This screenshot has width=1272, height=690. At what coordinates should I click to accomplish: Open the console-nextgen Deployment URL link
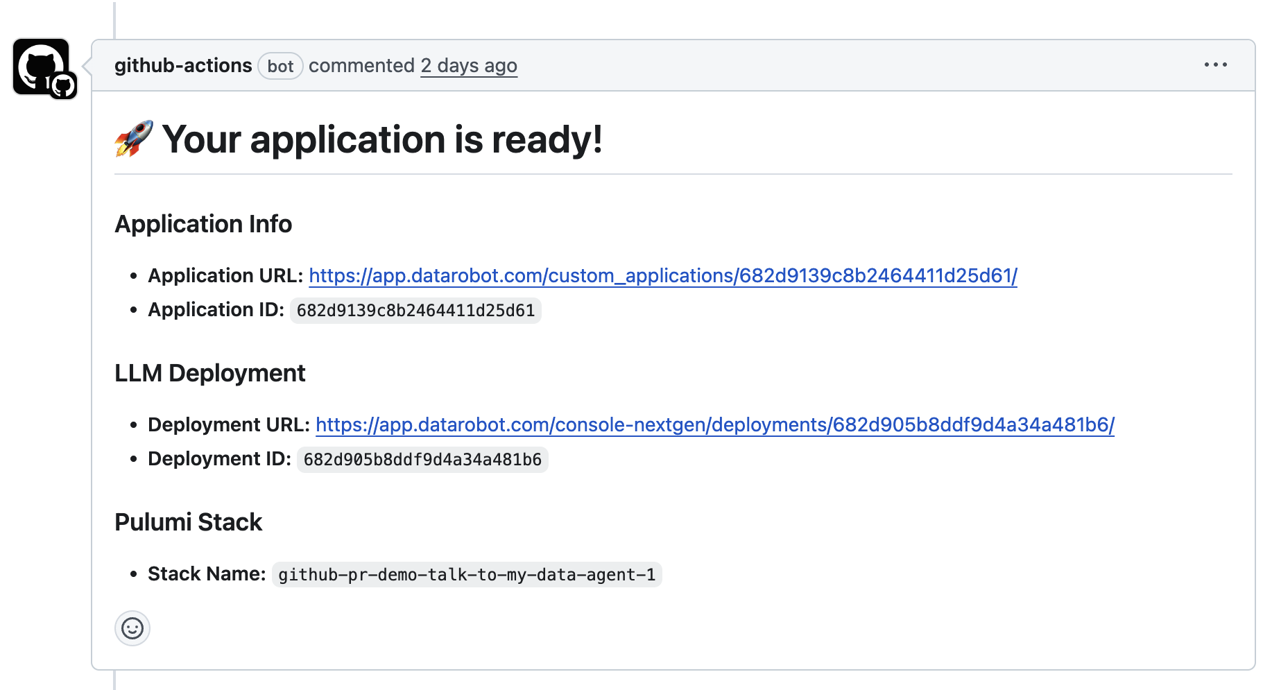[x=714, y=425]
